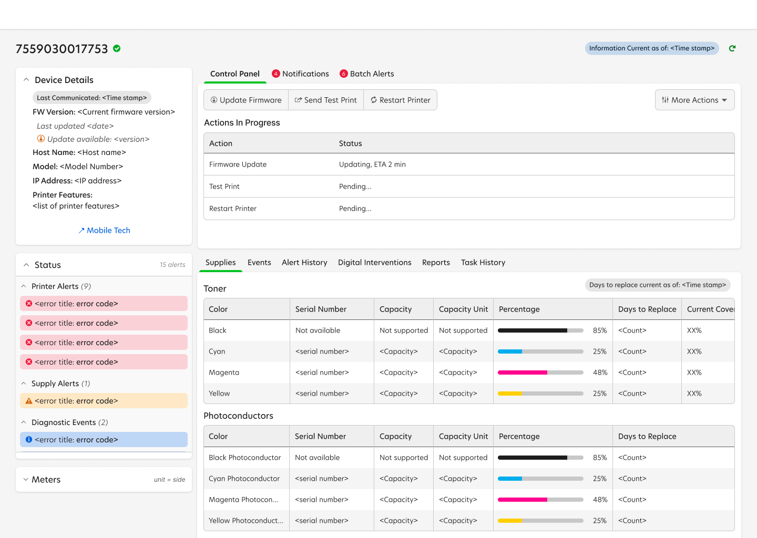Select the Send Test Print icon

(298, 99)
